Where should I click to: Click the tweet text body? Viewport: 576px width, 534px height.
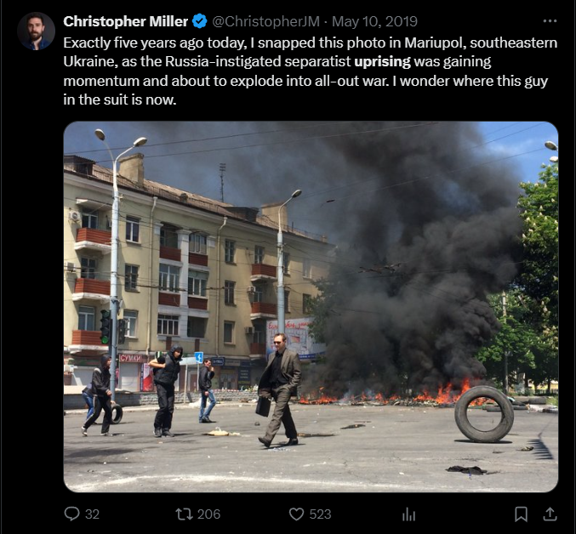(x=311, y=71)
